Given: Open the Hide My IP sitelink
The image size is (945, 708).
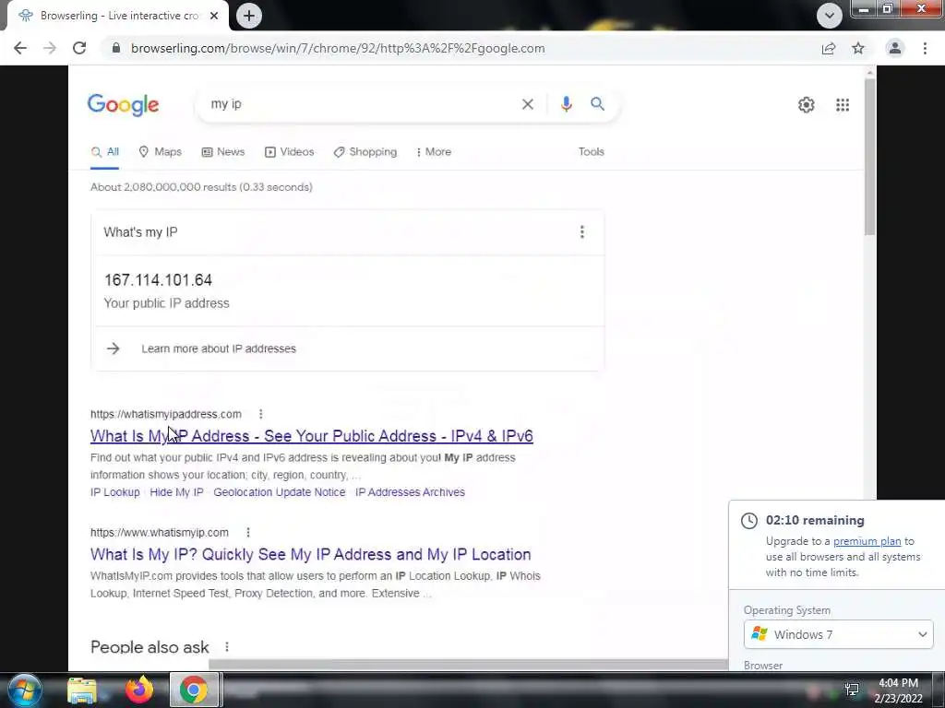Looking at the screenshot, I should click(x=176, y=492).
